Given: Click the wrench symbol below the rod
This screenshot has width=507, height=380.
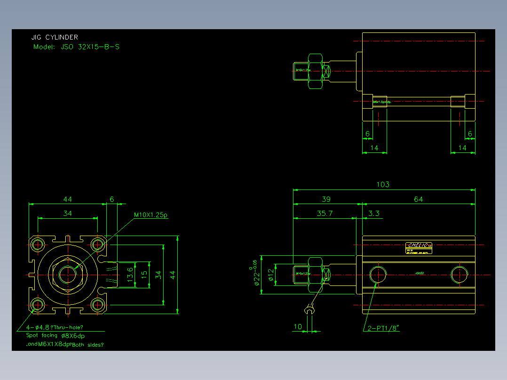Looking at the screenshot, I should (309, 310).
